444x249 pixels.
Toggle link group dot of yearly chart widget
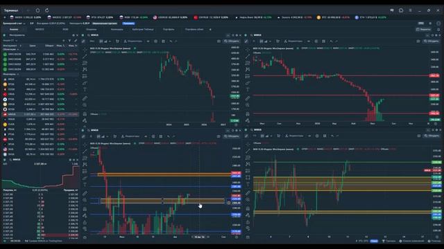(x=83, y=35)
